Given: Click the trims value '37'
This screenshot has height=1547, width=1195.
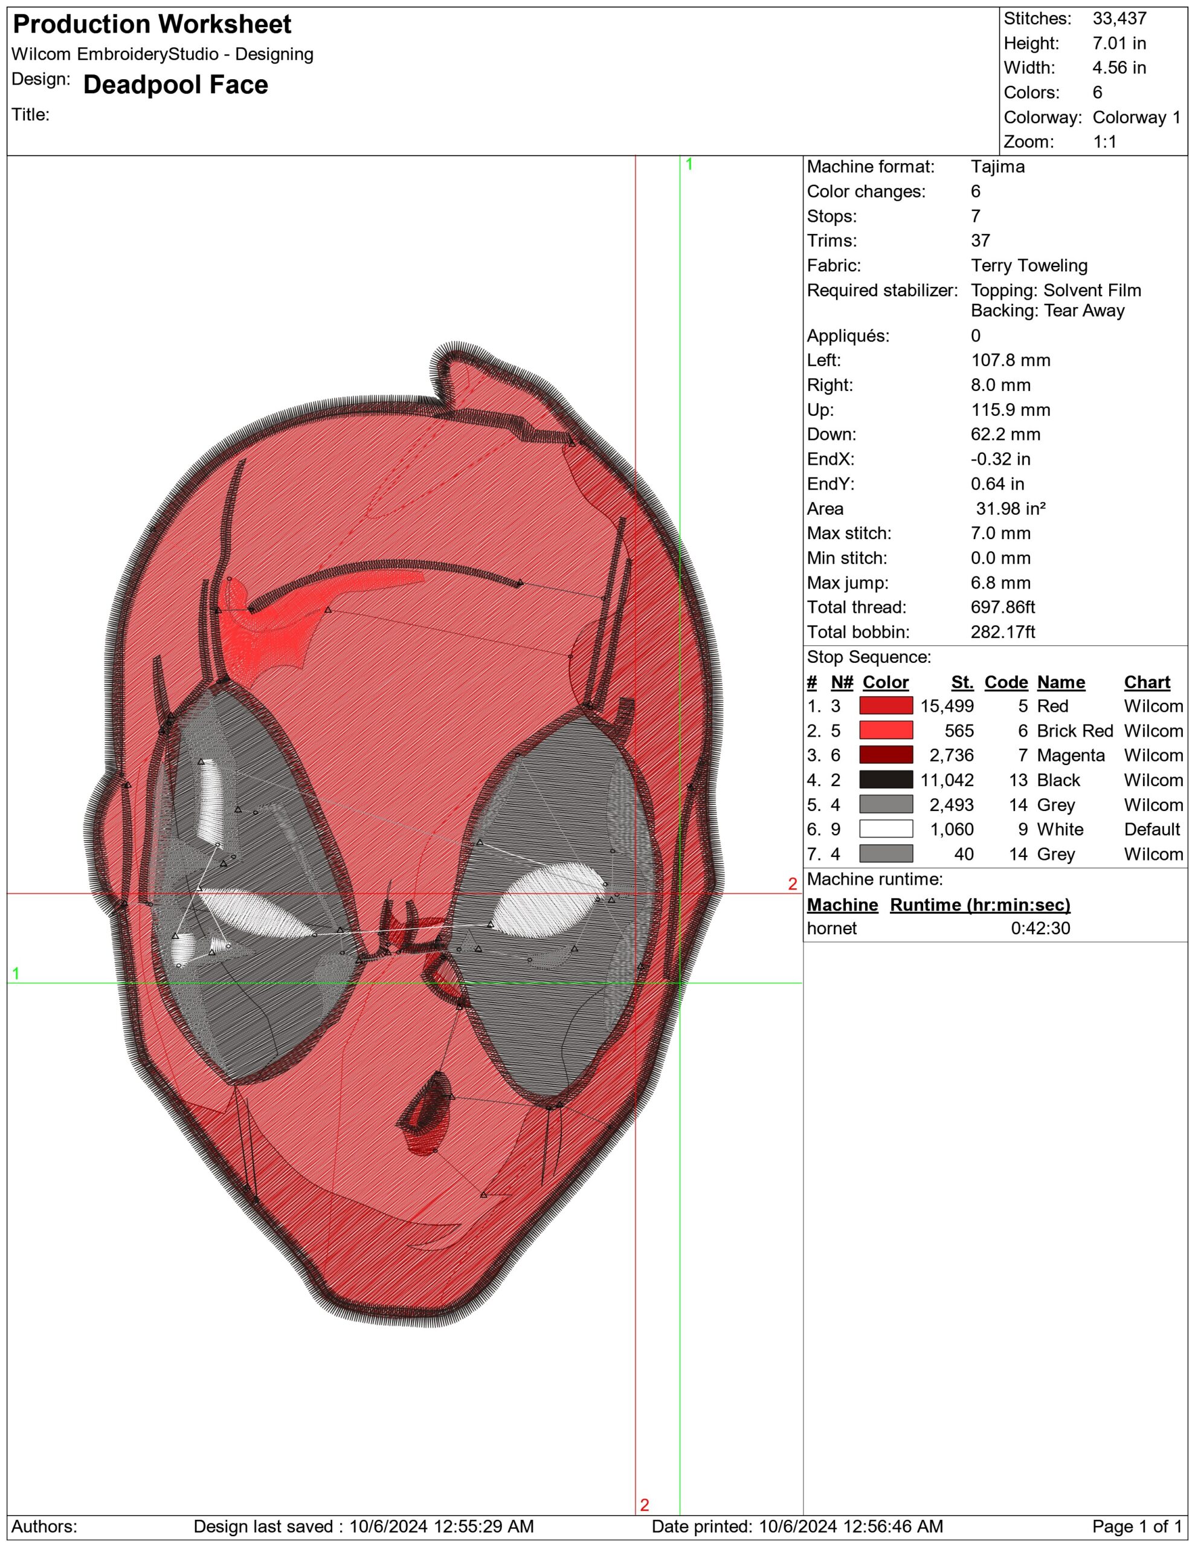Looking at the screenshot, I should 981,241.
